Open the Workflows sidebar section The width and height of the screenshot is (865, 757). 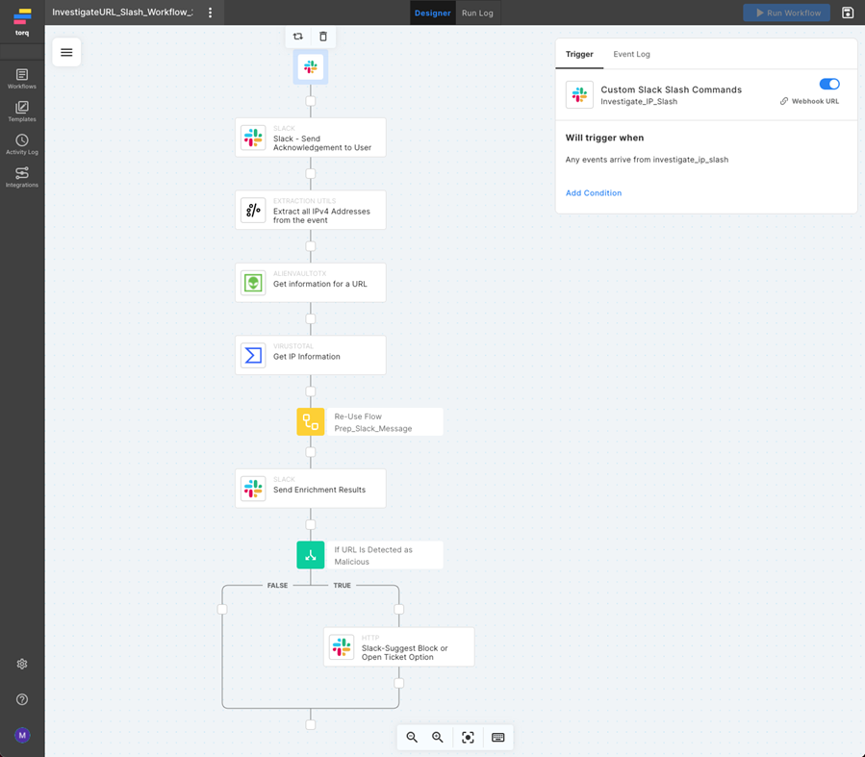click(22, 78)
